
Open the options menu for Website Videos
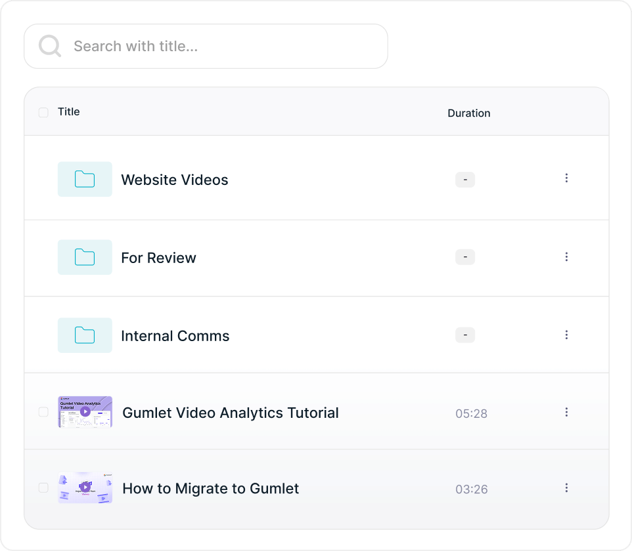566,178
